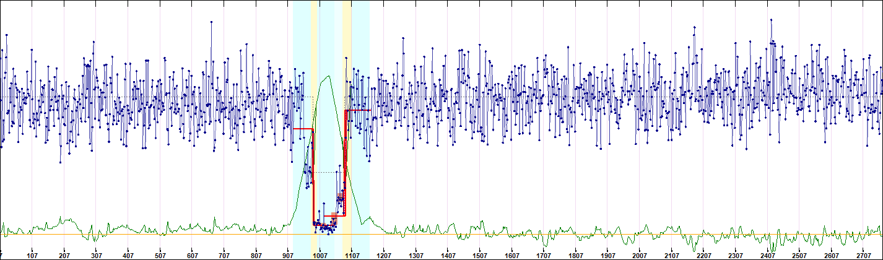Image resolution: width=883 pixels, height=260 pixels.
Task: Click the x-axis label 1407
Action: coord(447,255)
